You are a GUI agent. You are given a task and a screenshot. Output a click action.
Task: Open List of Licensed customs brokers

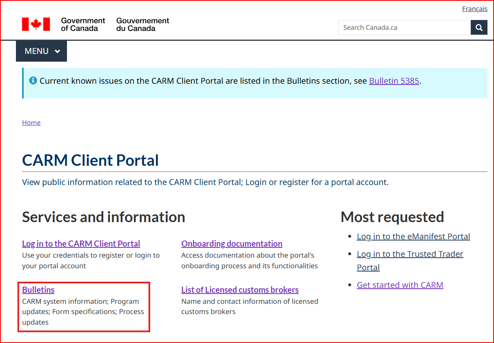[x=240, y=290]
